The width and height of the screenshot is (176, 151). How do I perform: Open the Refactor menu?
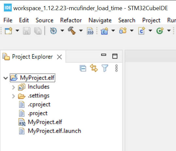tap(71, 20)
